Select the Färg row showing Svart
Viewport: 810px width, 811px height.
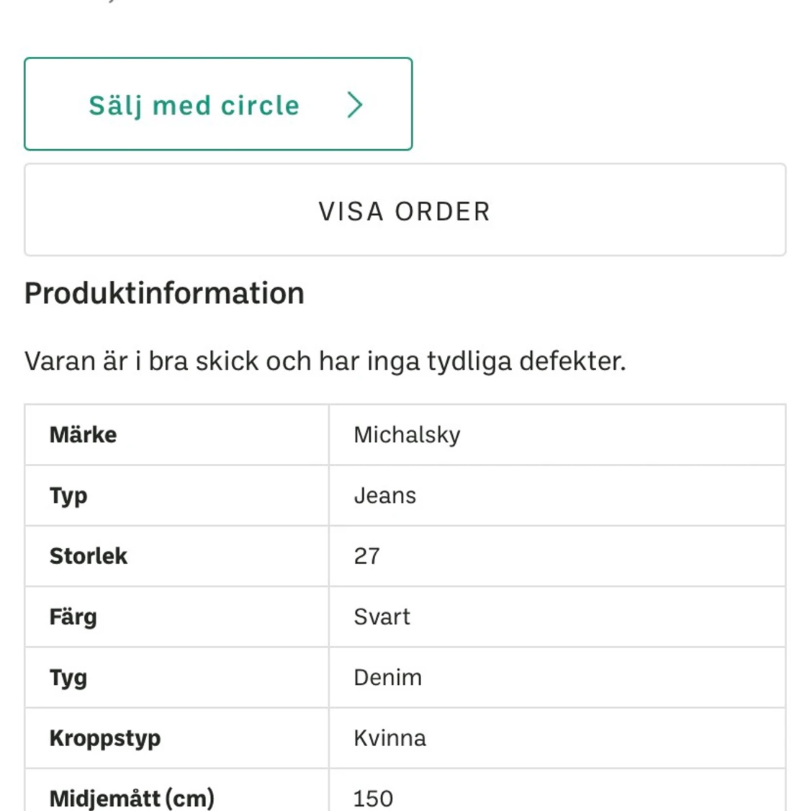click(405, 617)
